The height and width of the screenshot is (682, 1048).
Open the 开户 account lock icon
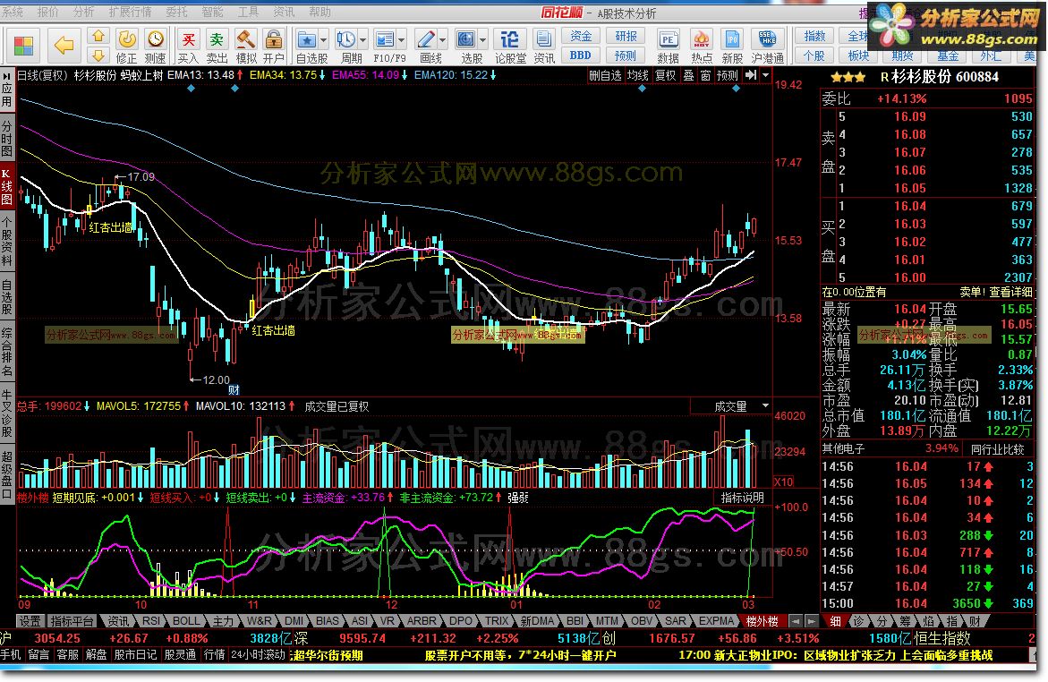pos(273,47)
